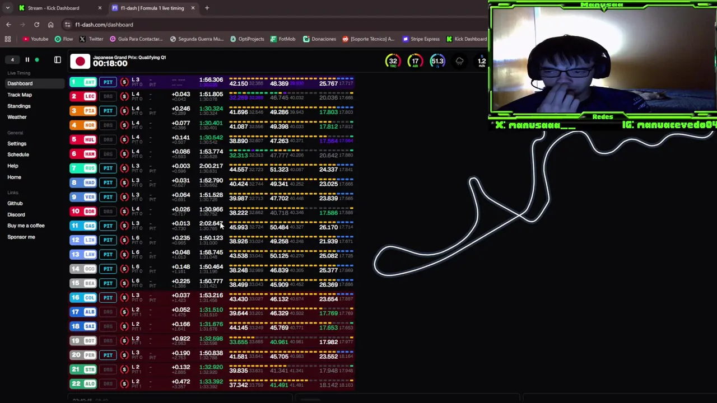Click the green lap time 1:30.324
Image resolution: width=717 pixels, height=403 pixels.
211,109
